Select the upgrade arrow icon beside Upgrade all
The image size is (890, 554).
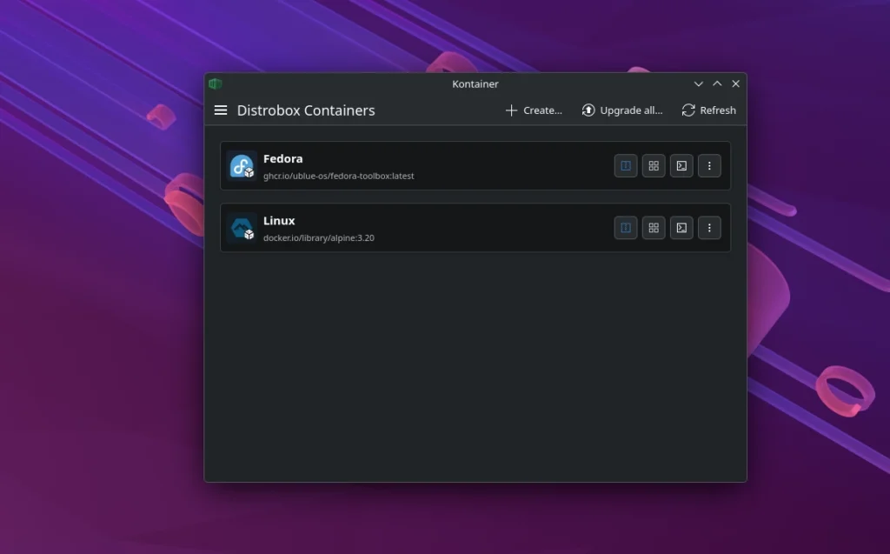pos(588,110)
